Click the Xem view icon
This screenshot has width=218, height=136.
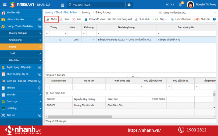(x=61, y=19)
